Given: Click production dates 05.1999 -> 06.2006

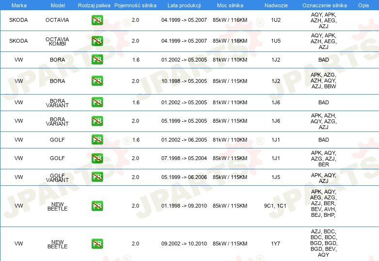Looking at the screenshot, I should [x=184, y=177].
